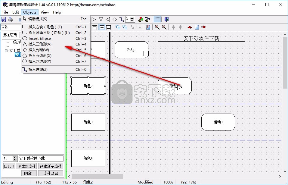Click the middle text alignment icon
Image resolution: width=288 pixels, height=185 pixels.
pyautogui.click(x=102, y=27)
